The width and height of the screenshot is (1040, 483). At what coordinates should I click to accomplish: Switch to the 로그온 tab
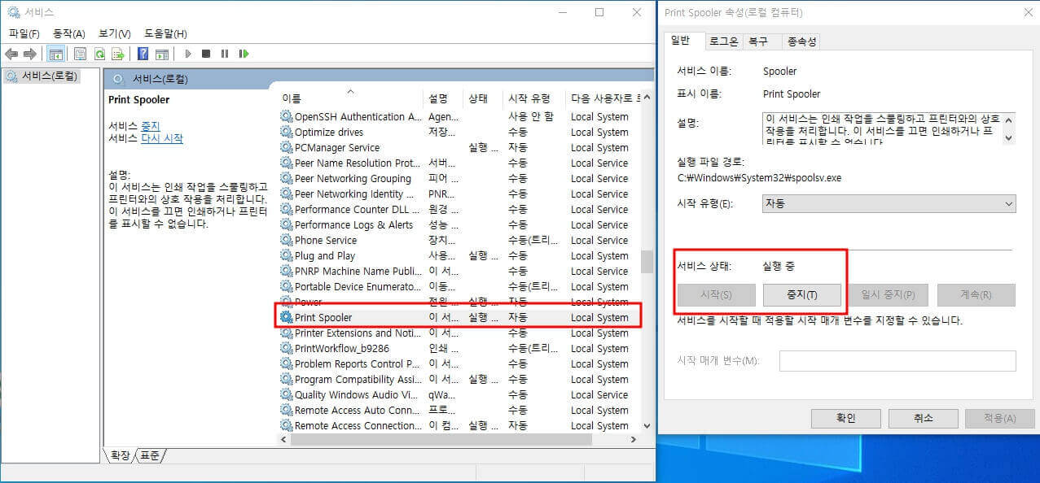tap(723, 41)
